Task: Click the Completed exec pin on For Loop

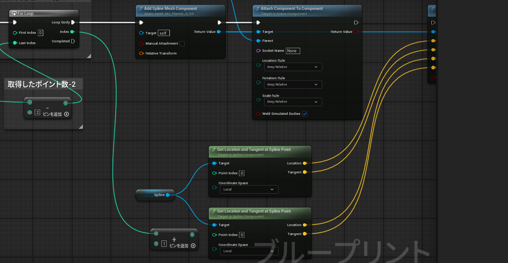Action: pos(73,41)
